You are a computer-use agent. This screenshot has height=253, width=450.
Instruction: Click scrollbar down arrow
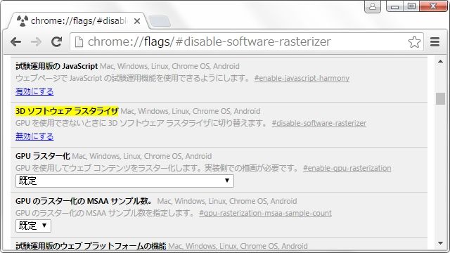(x=440, y=243)
